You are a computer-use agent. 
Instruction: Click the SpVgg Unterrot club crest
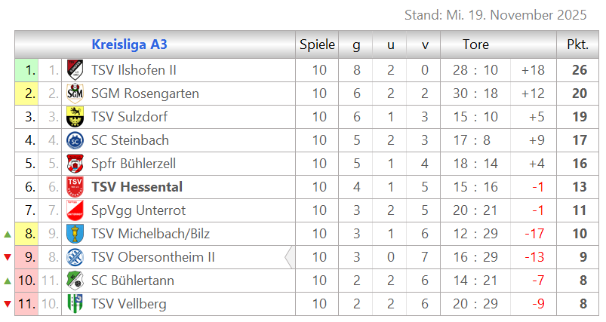(x=75, y=210)
